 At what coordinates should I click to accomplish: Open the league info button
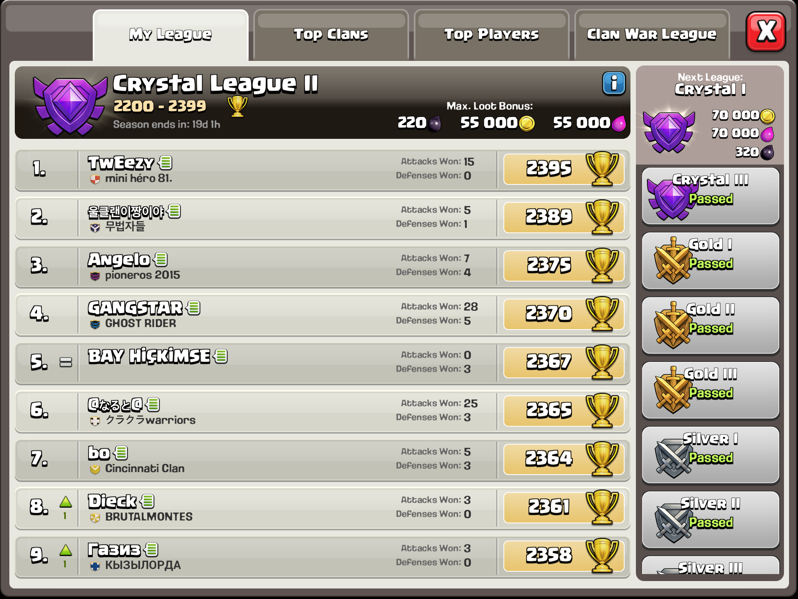pos(614,83)
